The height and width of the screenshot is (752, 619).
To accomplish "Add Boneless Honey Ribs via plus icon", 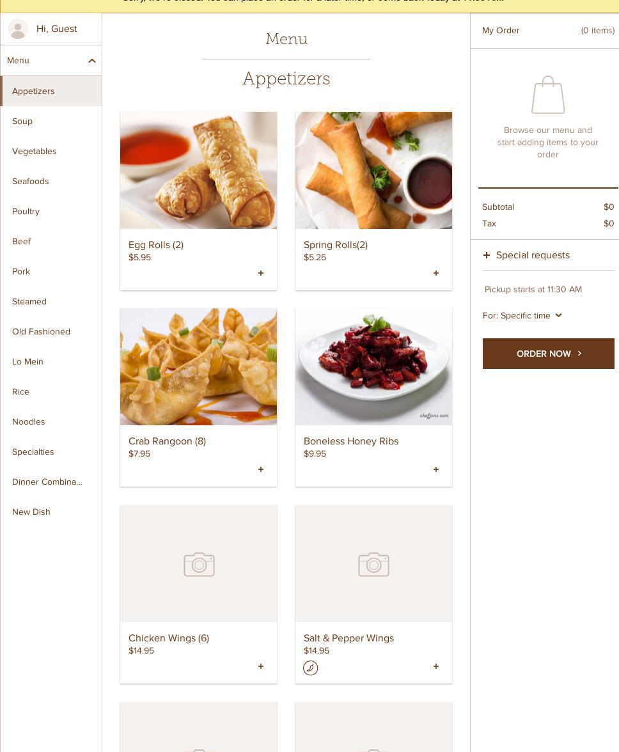I will pos(436,469).
